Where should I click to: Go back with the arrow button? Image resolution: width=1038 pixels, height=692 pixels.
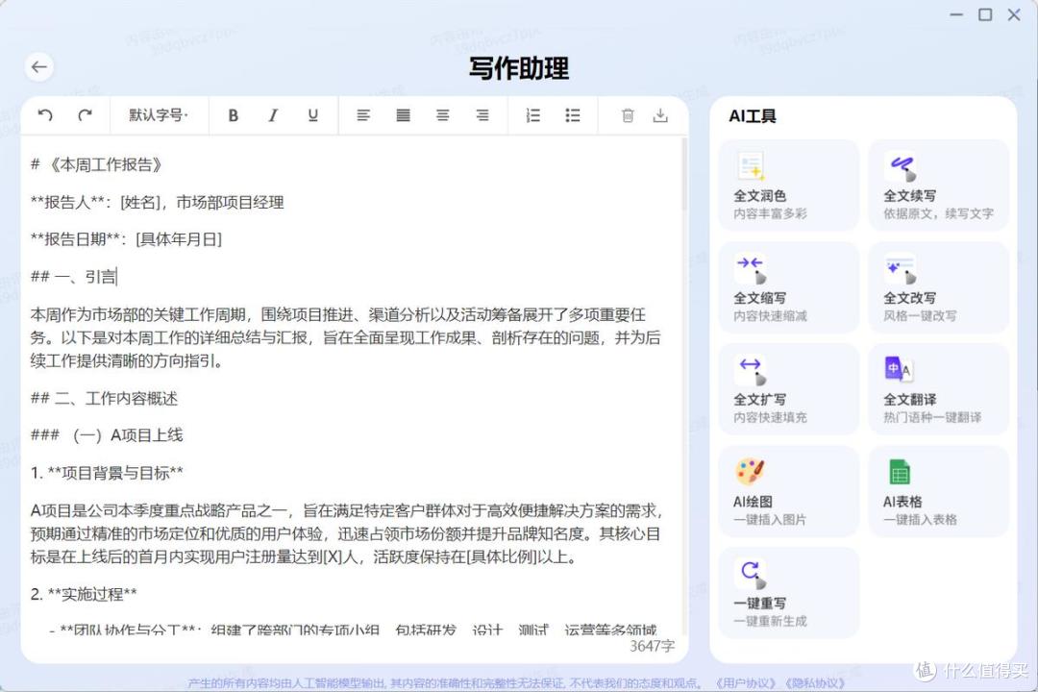pos(39,67)
